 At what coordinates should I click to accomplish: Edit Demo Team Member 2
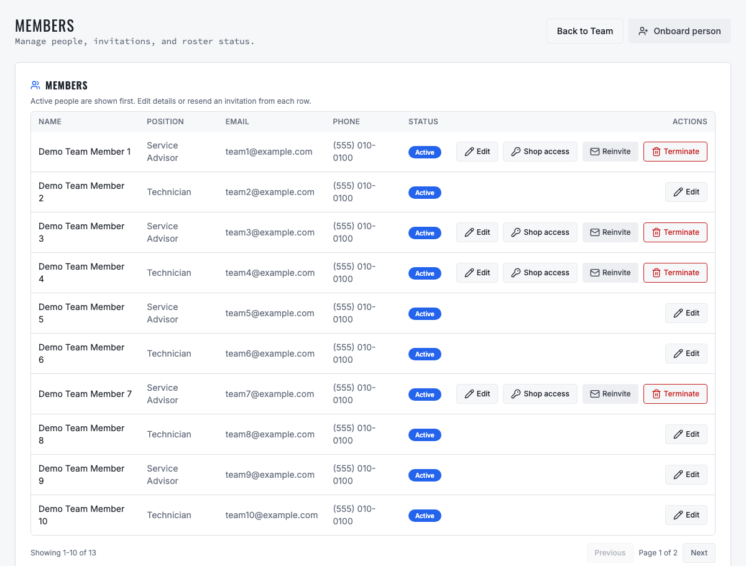(686, 192)
